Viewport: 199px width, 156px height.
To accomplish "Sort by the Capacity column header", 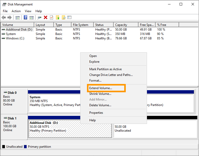I will pyautogui.click(x=121, y=25).
